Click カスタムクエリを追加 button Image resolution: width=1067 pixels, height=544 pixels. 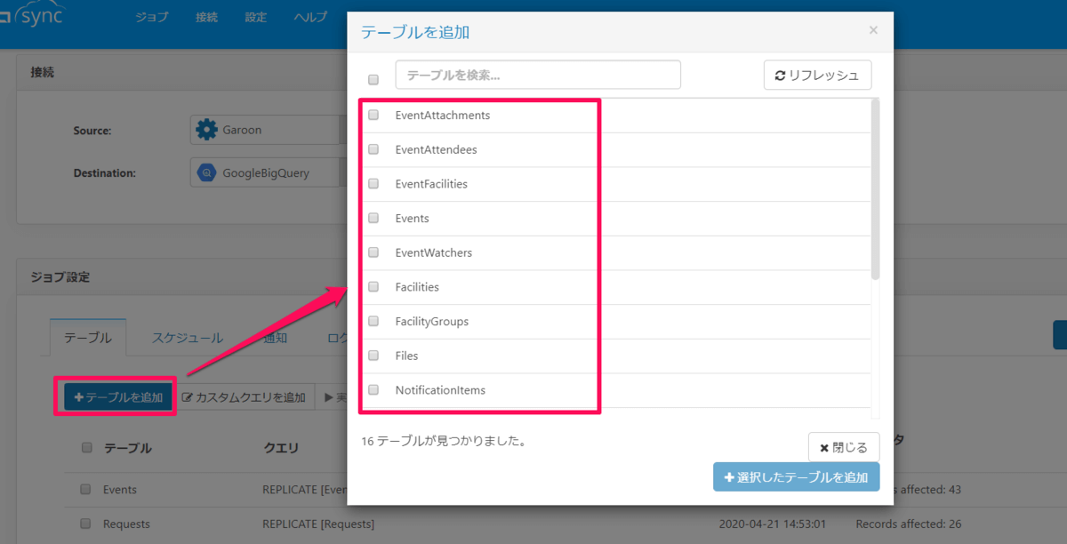[x=245, y=397]
